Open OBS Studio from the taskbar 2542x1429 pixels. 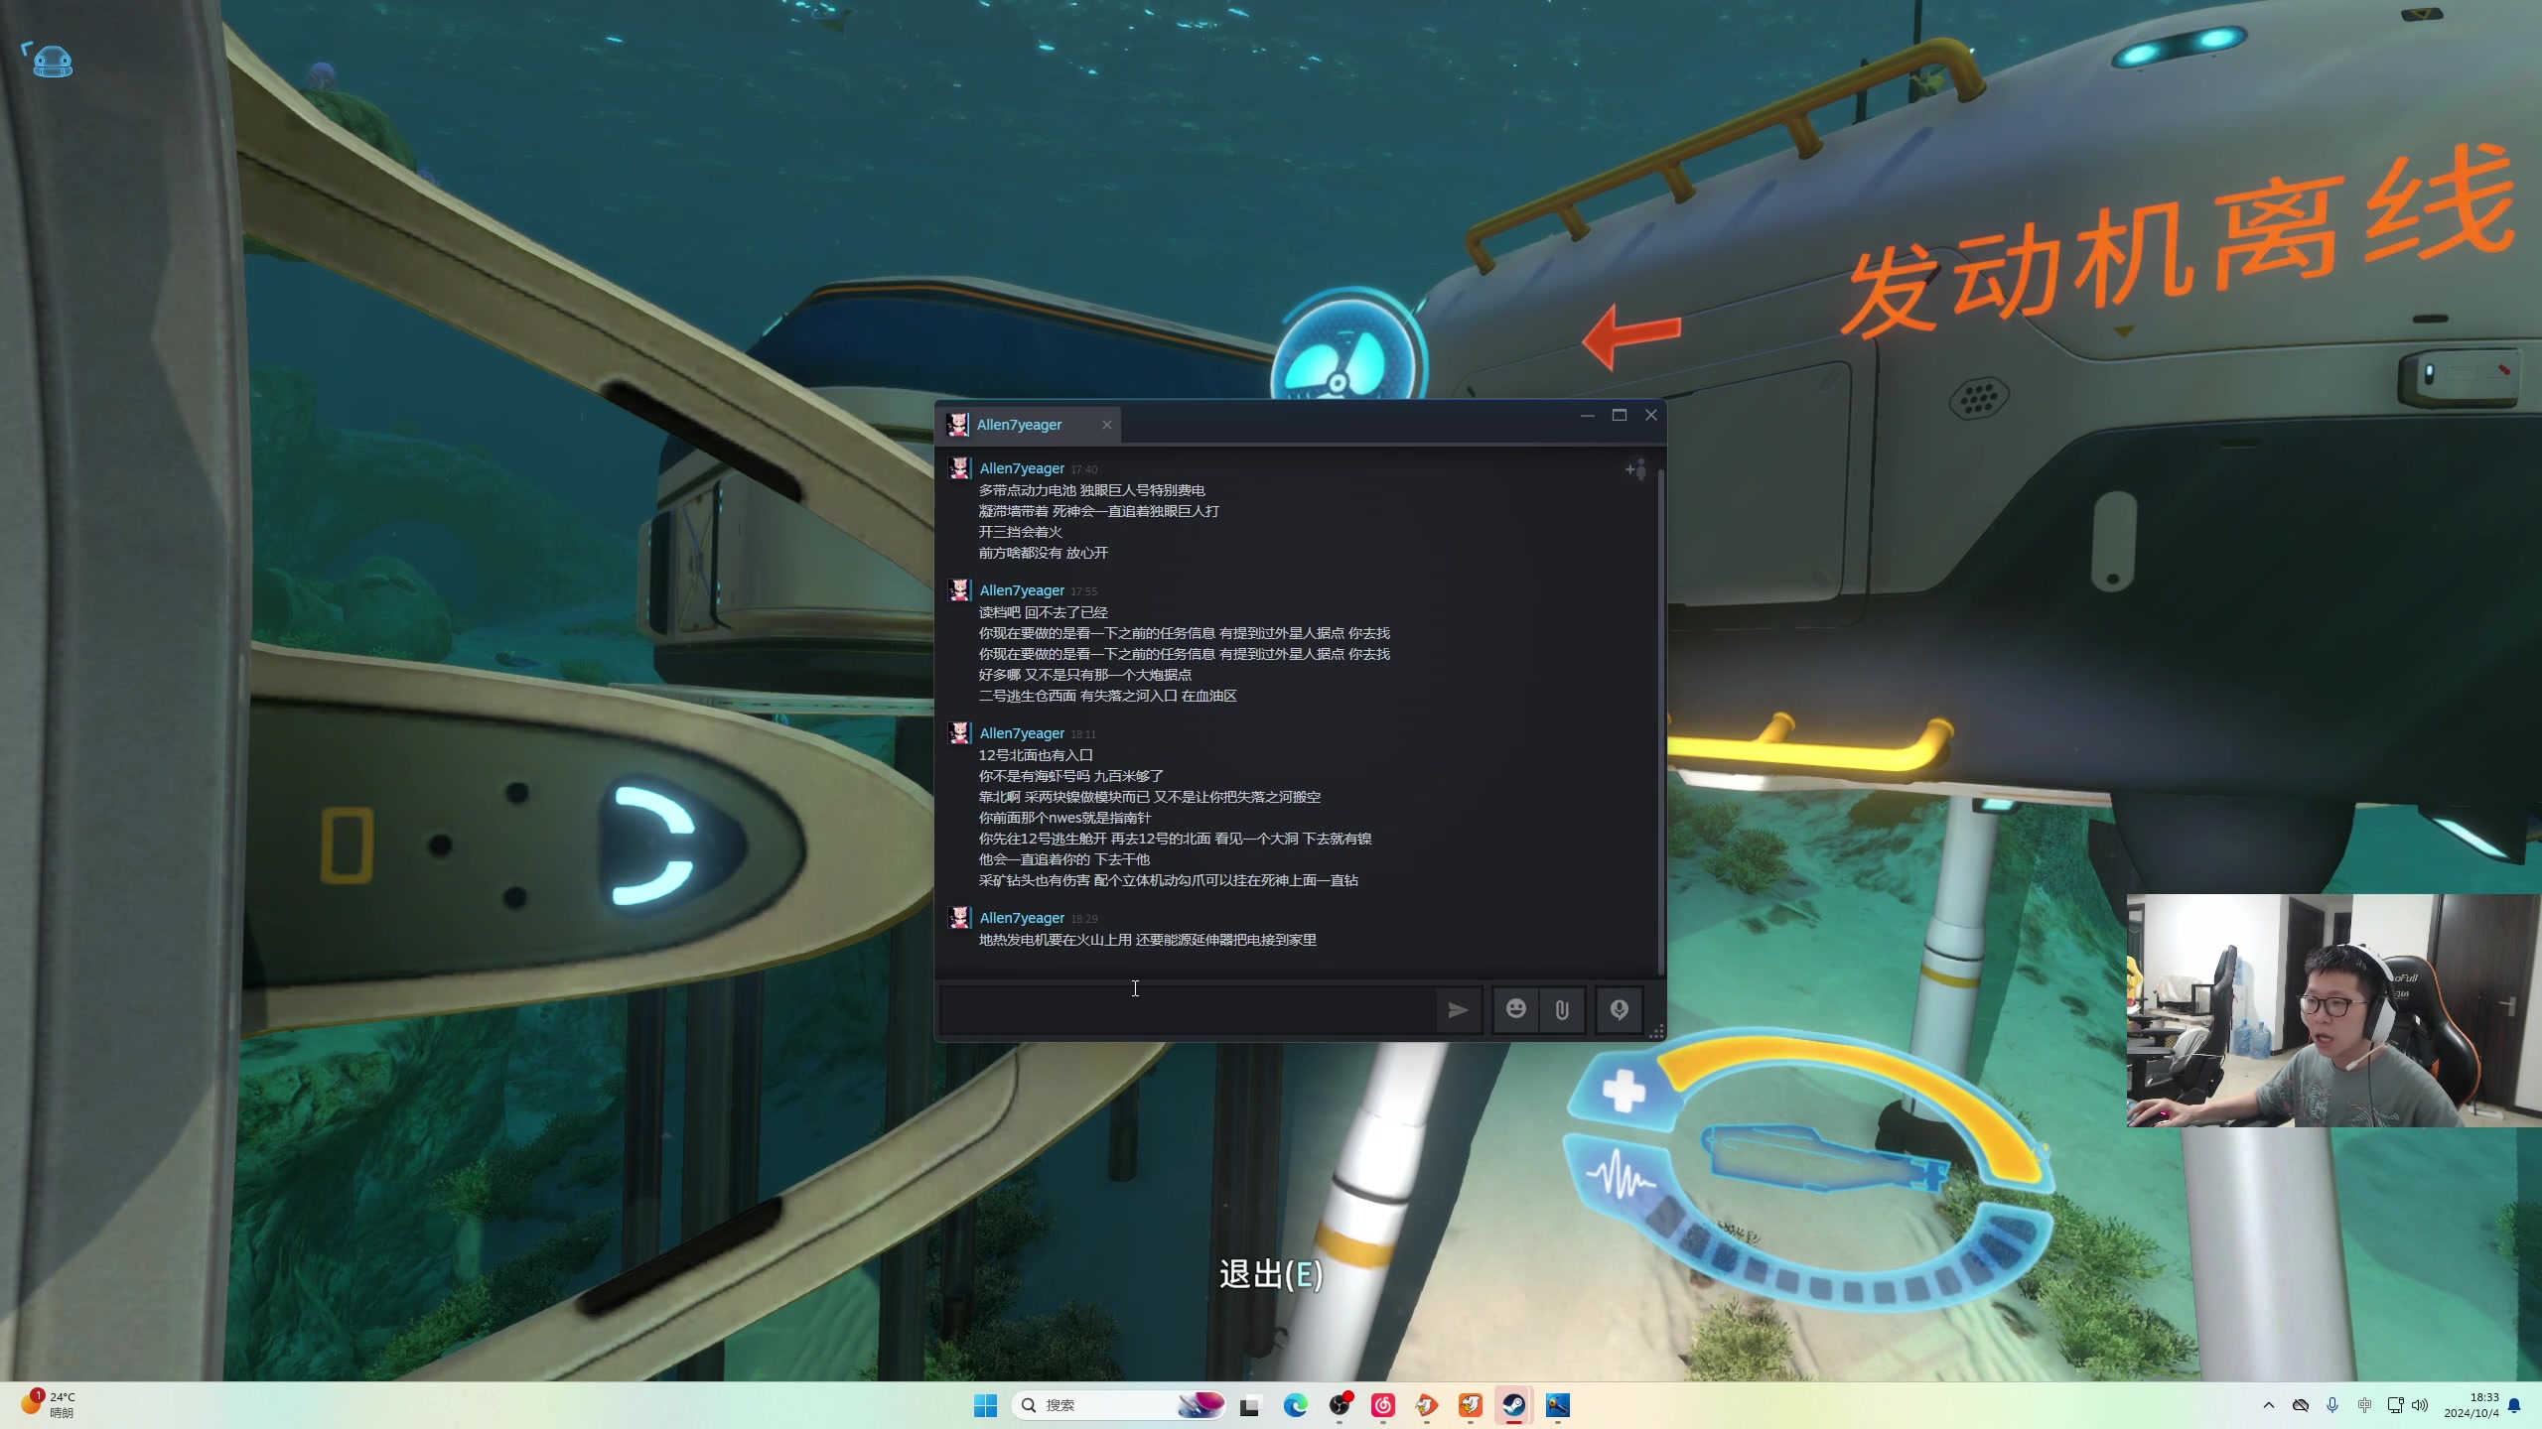1340,1405
